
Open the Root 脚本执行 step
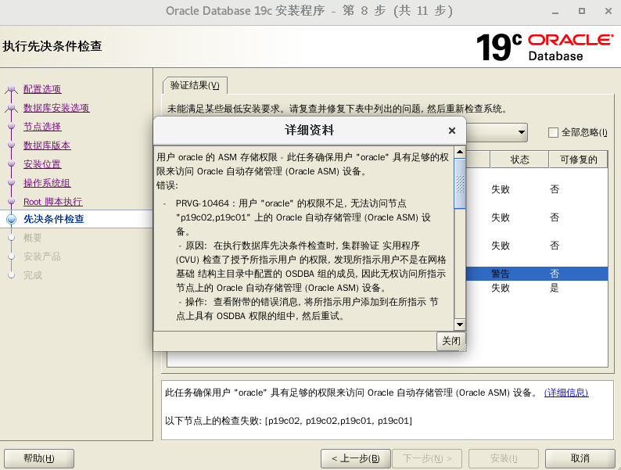[52, 202]
